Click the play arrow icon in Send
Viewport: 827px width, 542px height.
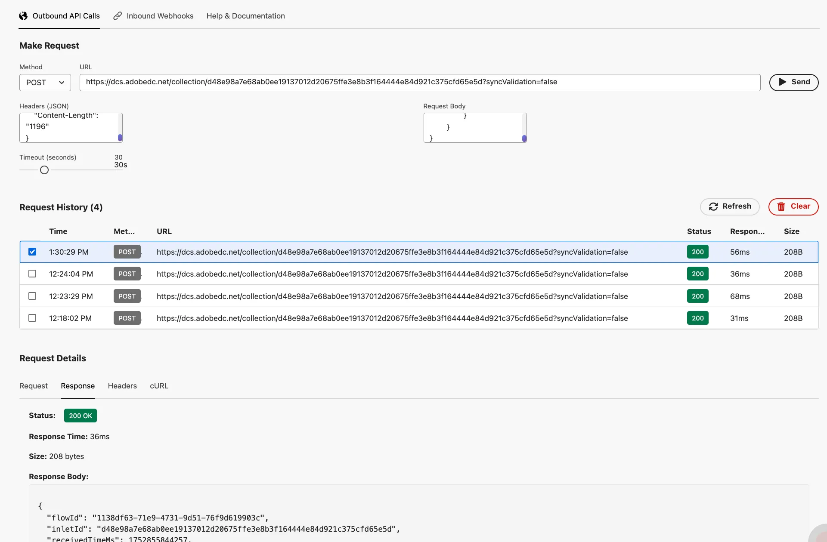(783, 82)
